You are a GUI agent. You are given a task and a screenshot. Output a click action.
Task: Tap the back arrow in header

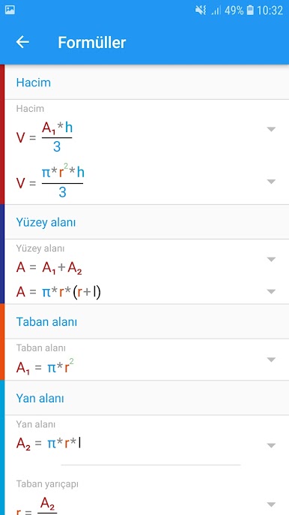click(22, 42)
